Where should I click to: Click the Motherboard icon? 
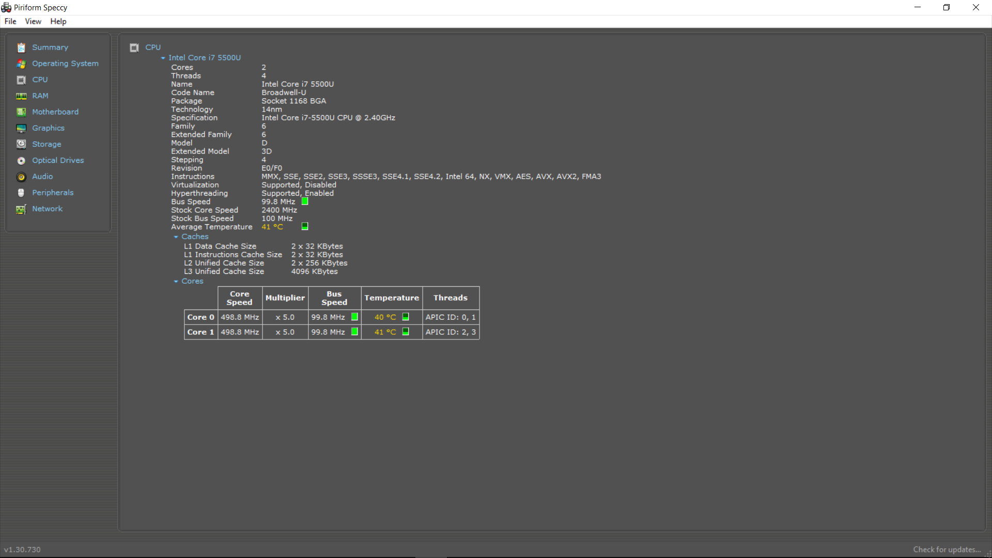pyautogui.click(x=21, y=112)
